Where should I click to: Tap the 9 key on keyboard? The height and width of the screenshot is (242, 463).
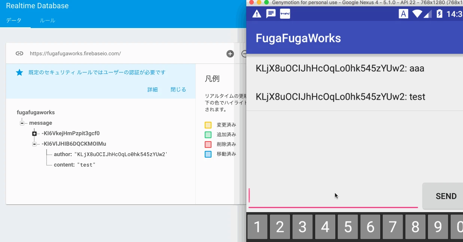438,227
